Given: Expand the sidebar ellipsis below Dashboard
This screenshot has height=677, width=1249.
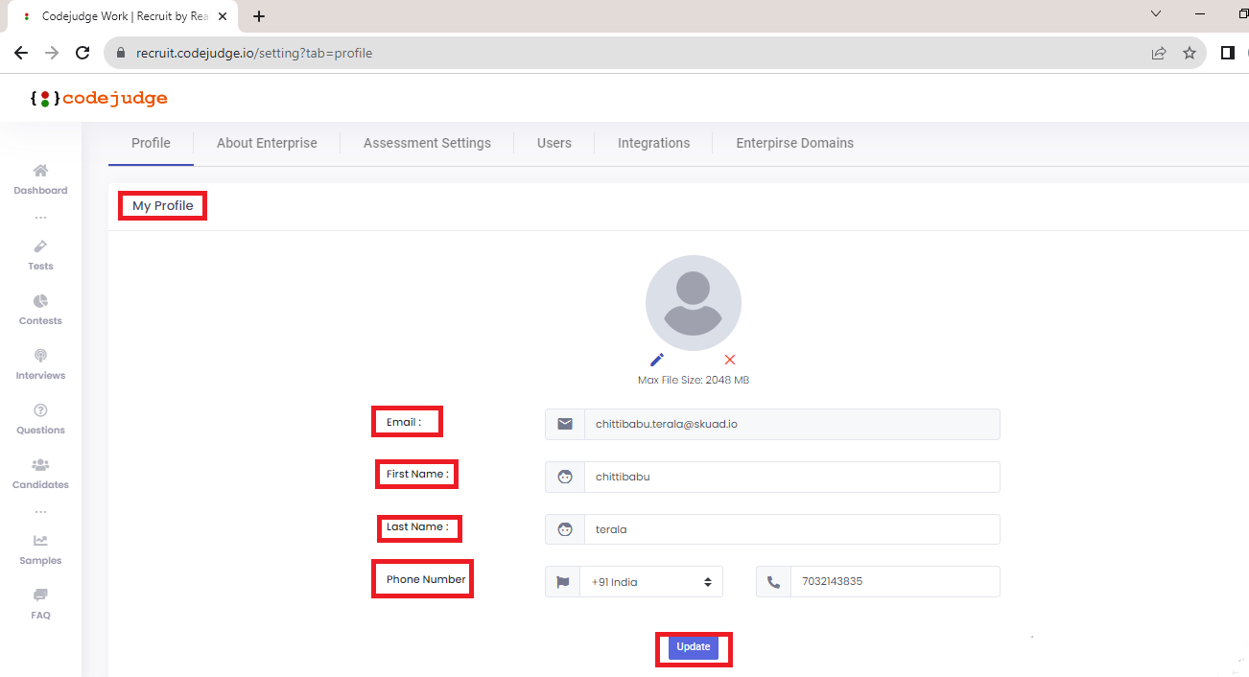Looking at the screenshot, I should click(39, 216).
